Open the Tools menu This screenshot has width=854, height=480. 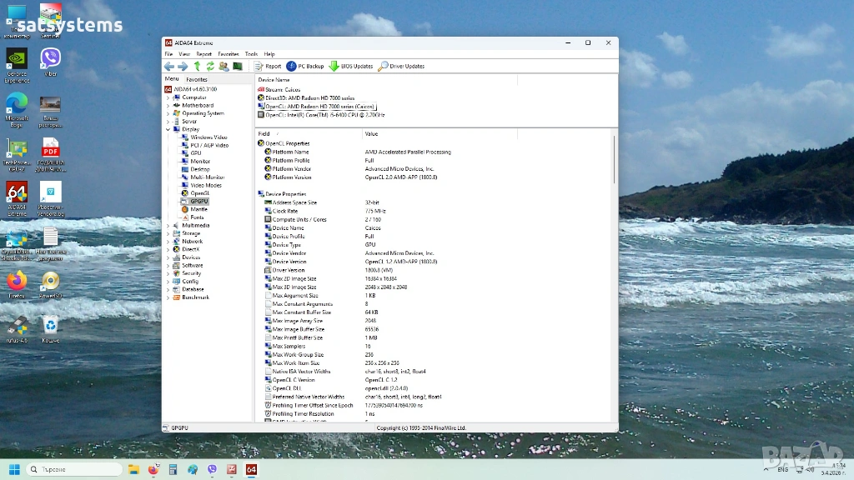pos(250,54)
